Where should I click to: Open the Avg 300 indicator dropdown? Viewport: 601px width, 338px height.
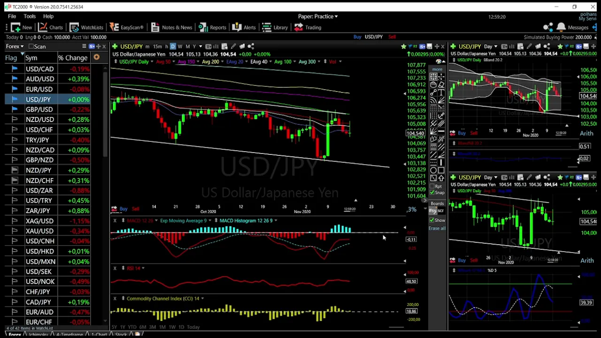tap(319, 61)
